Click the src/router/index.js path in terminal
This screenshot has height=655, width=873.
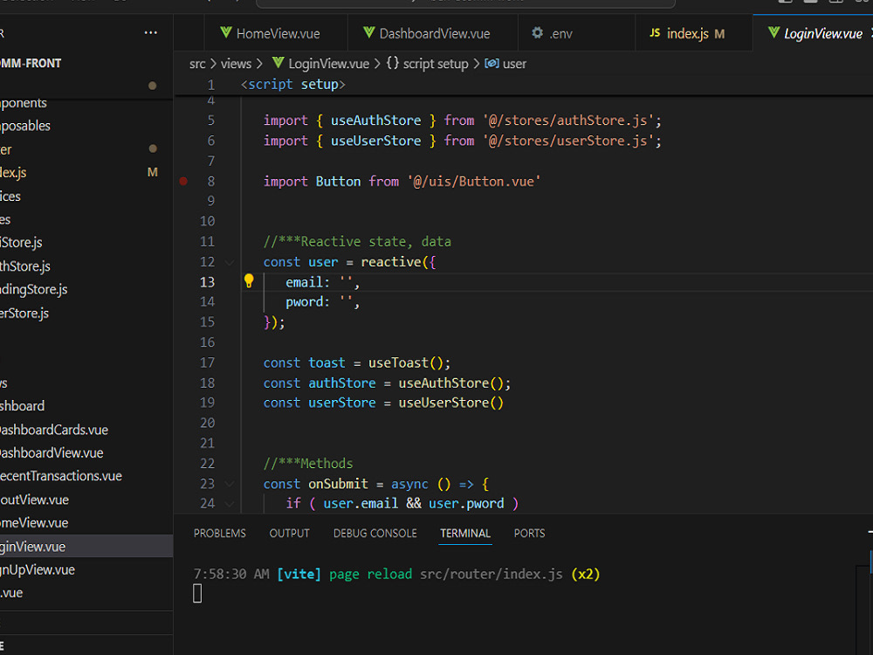tap(491, 575)
